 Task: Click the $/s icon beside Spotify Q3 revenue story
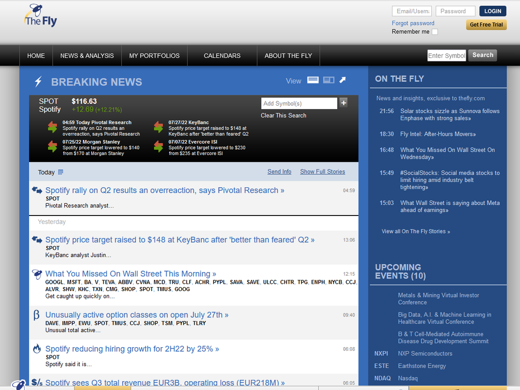[x=37, y=382]
